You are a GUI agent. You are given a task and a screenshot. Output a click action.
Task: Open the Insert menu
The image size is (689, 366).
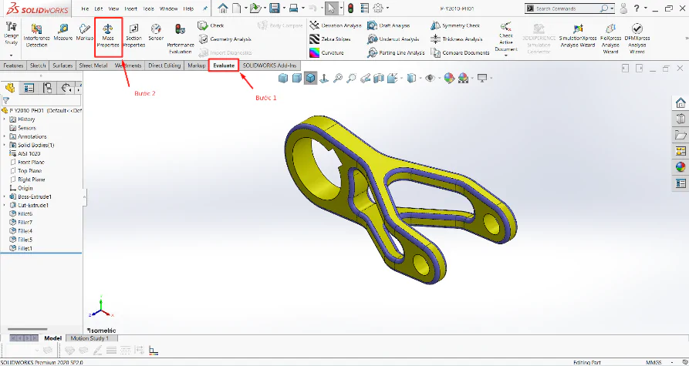pyautogui.click(x=131, y=8)
